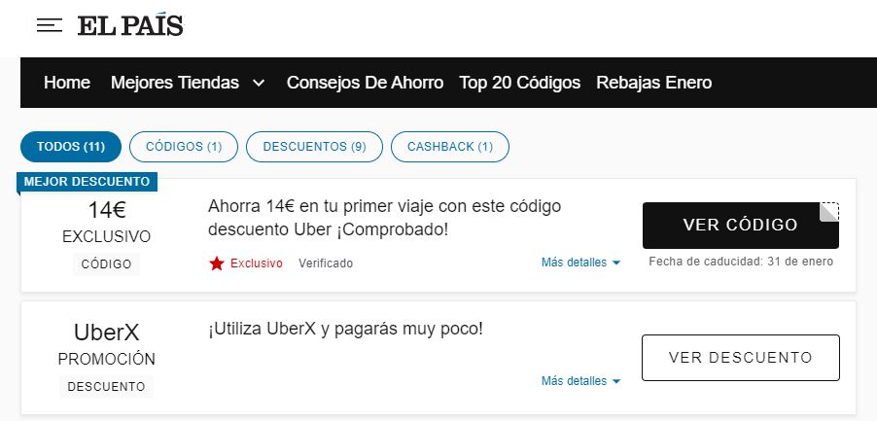Expand Más detalles for the UberX promotion

pos(580,381)
